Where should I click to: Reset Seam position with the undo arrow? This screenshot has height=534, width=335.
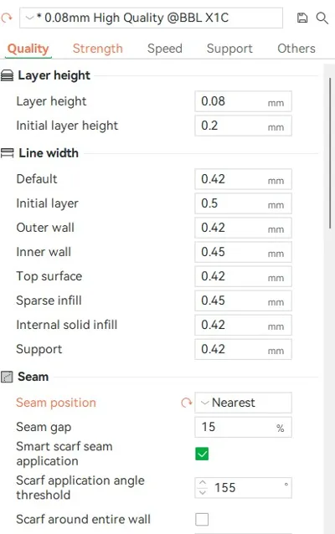187,403
